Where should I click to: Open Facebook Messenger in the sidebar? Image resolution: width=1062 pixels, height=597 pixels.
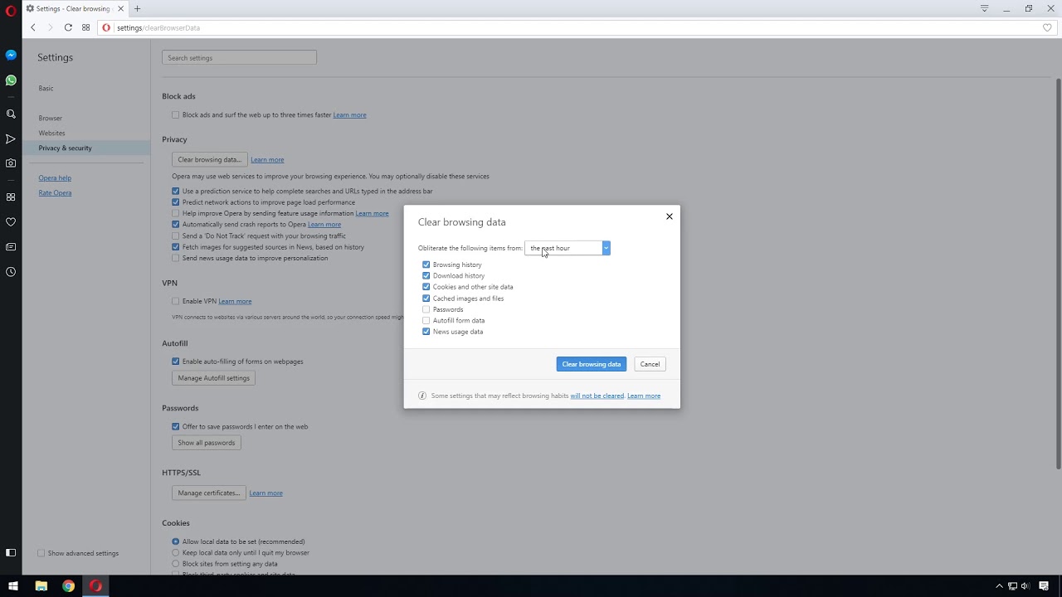point(11,55)
